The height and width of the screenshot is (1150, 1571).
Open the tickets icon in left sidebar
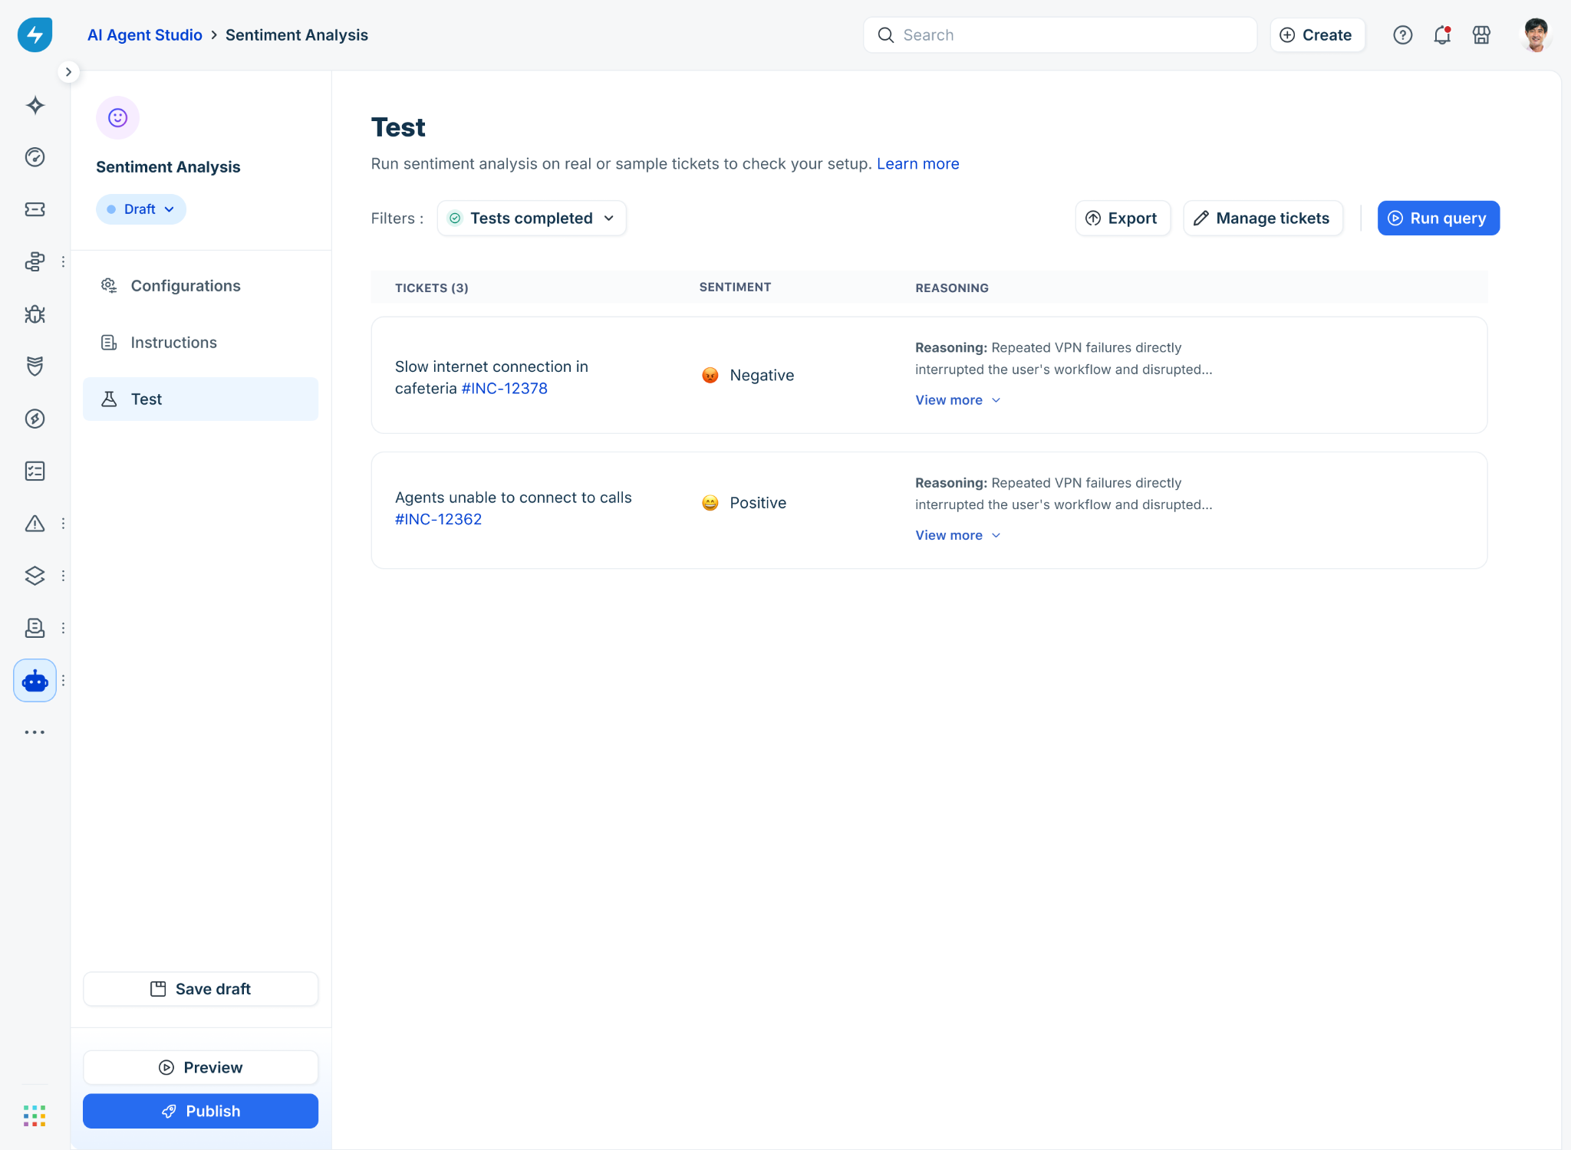point(35,209)
